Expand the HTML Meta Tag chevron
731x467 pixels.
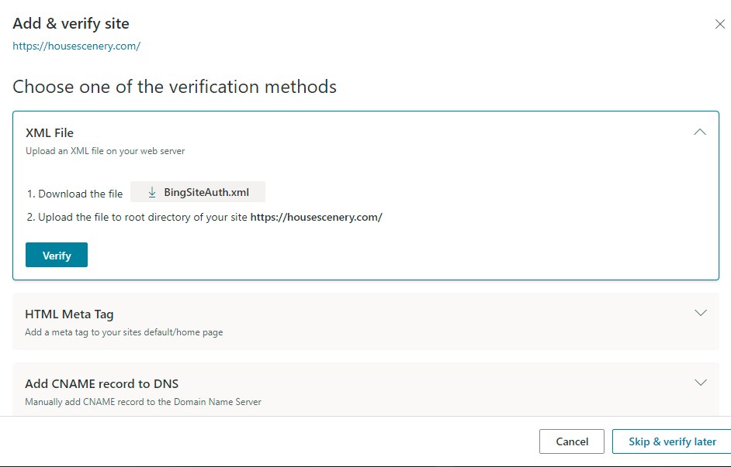[x=700, y=313]
